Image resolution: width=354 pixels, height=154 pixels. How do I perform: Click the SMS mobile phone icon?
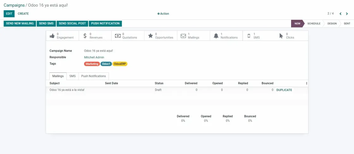(249, 36)
